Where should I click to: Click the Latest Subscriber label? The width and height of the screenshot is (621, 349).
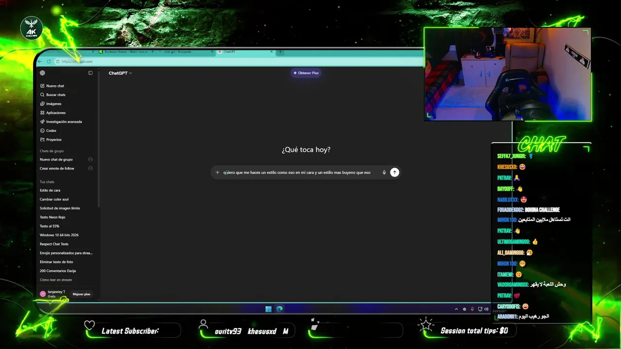(x=130, y=331)
